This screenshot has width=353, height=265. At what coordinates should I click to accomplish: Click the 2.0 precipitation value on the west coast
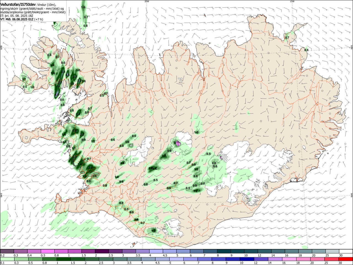tap(90, 168)
